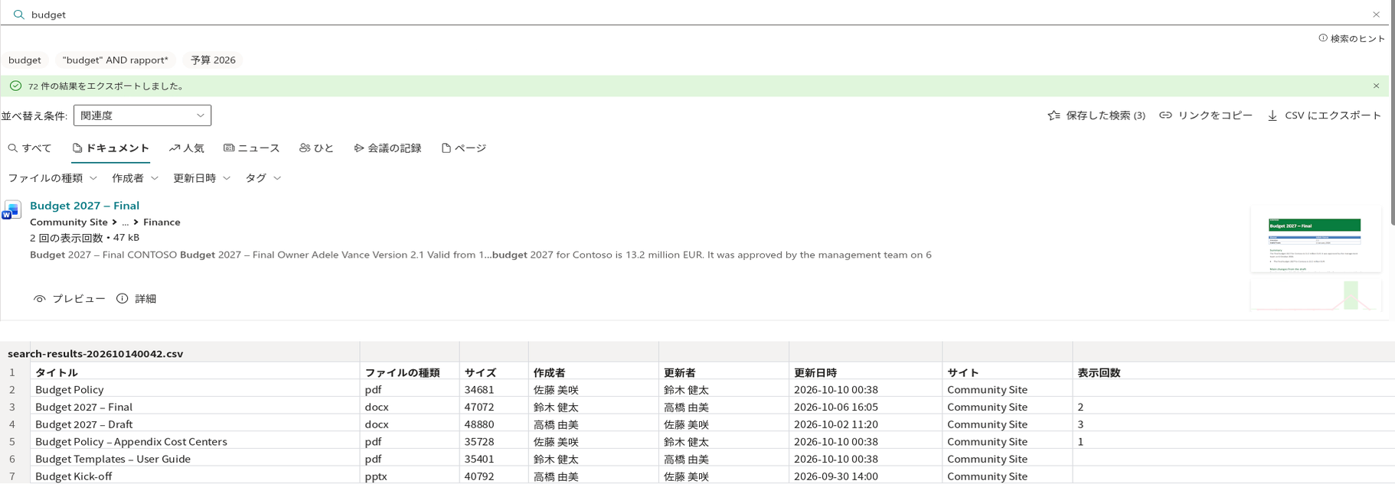Image resolution: width=1395 pixels, height=484 pixels.
Task: Click date cell 2026-10-06 16:05
Action: 865,408
